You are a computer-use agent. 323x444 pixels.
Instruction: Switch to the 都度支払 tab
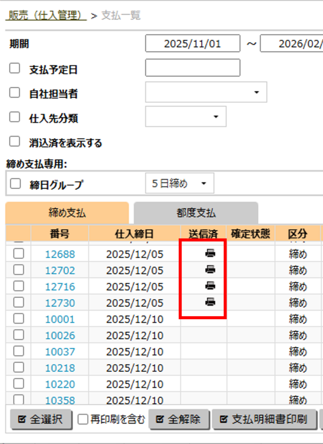click(195, 213)
